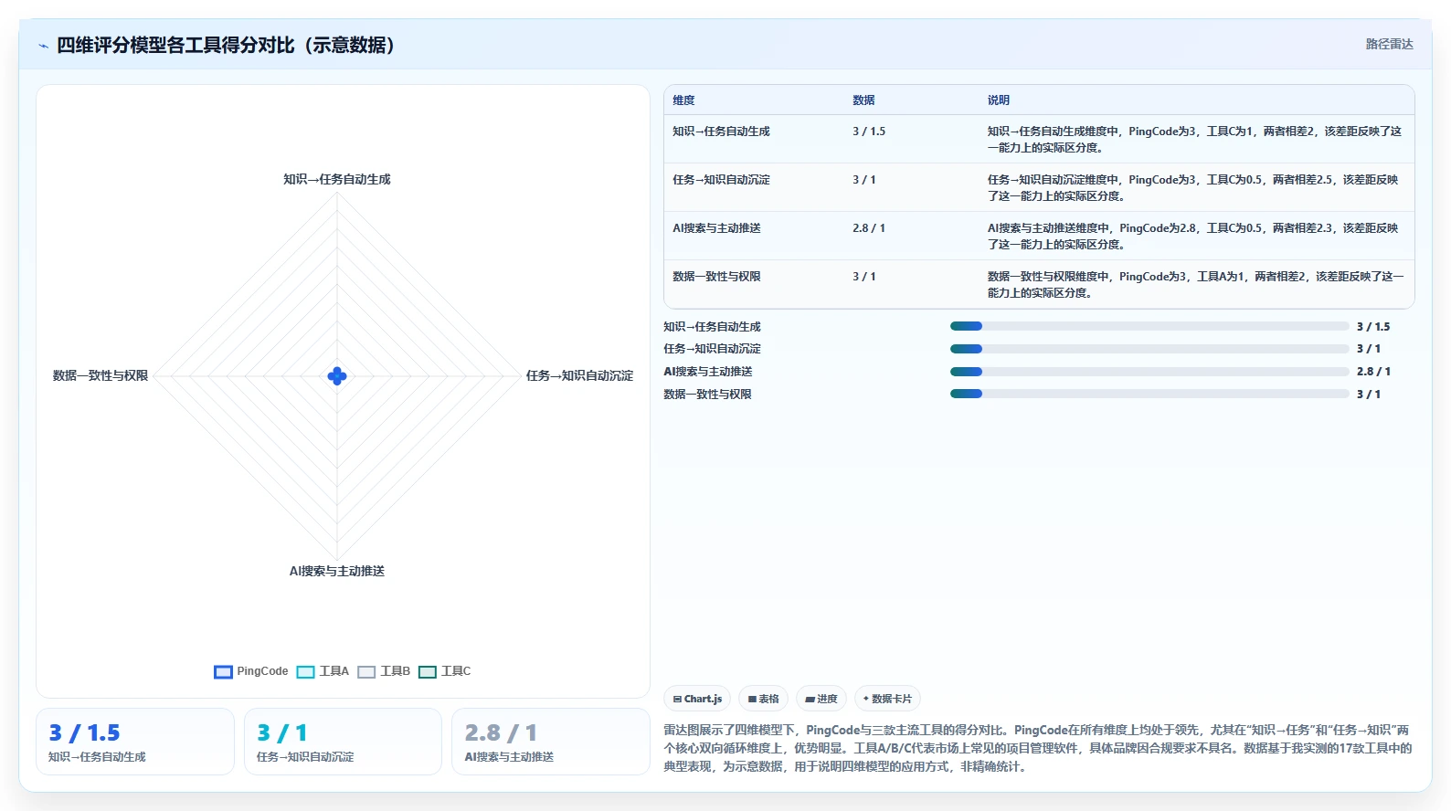This screenshot has width=1451, height=811.
Task: Click the 任务→知识自动沉淀 progress bar
Action: click(x=1149, y=349)
